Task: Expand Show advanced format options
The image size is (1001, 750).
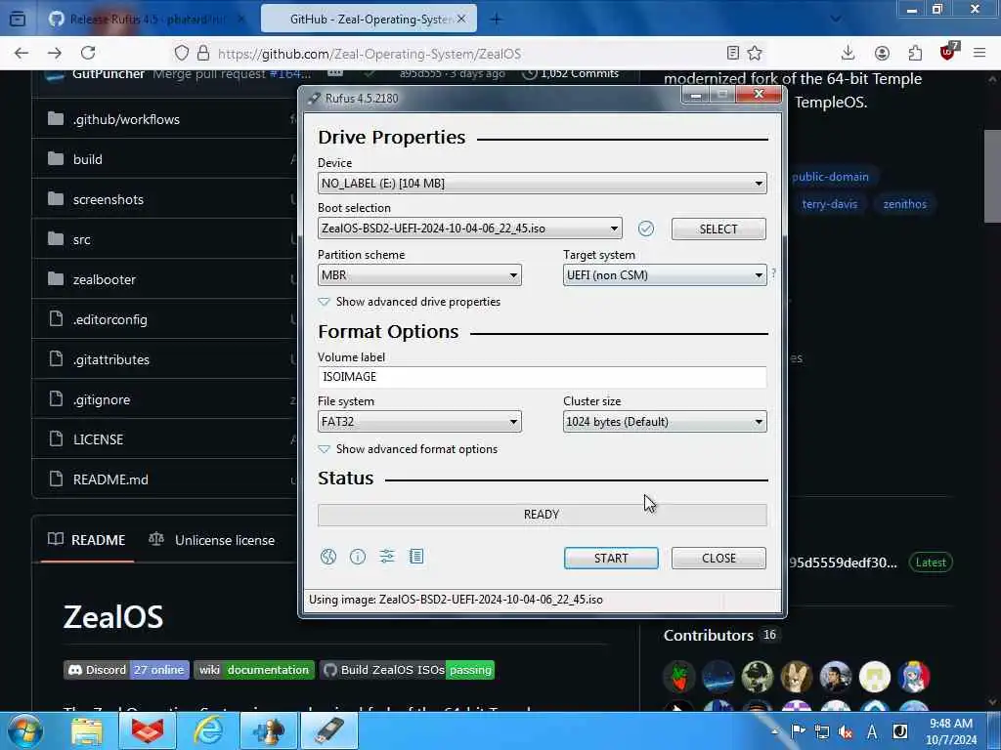Action: click(x=408, y=449)
